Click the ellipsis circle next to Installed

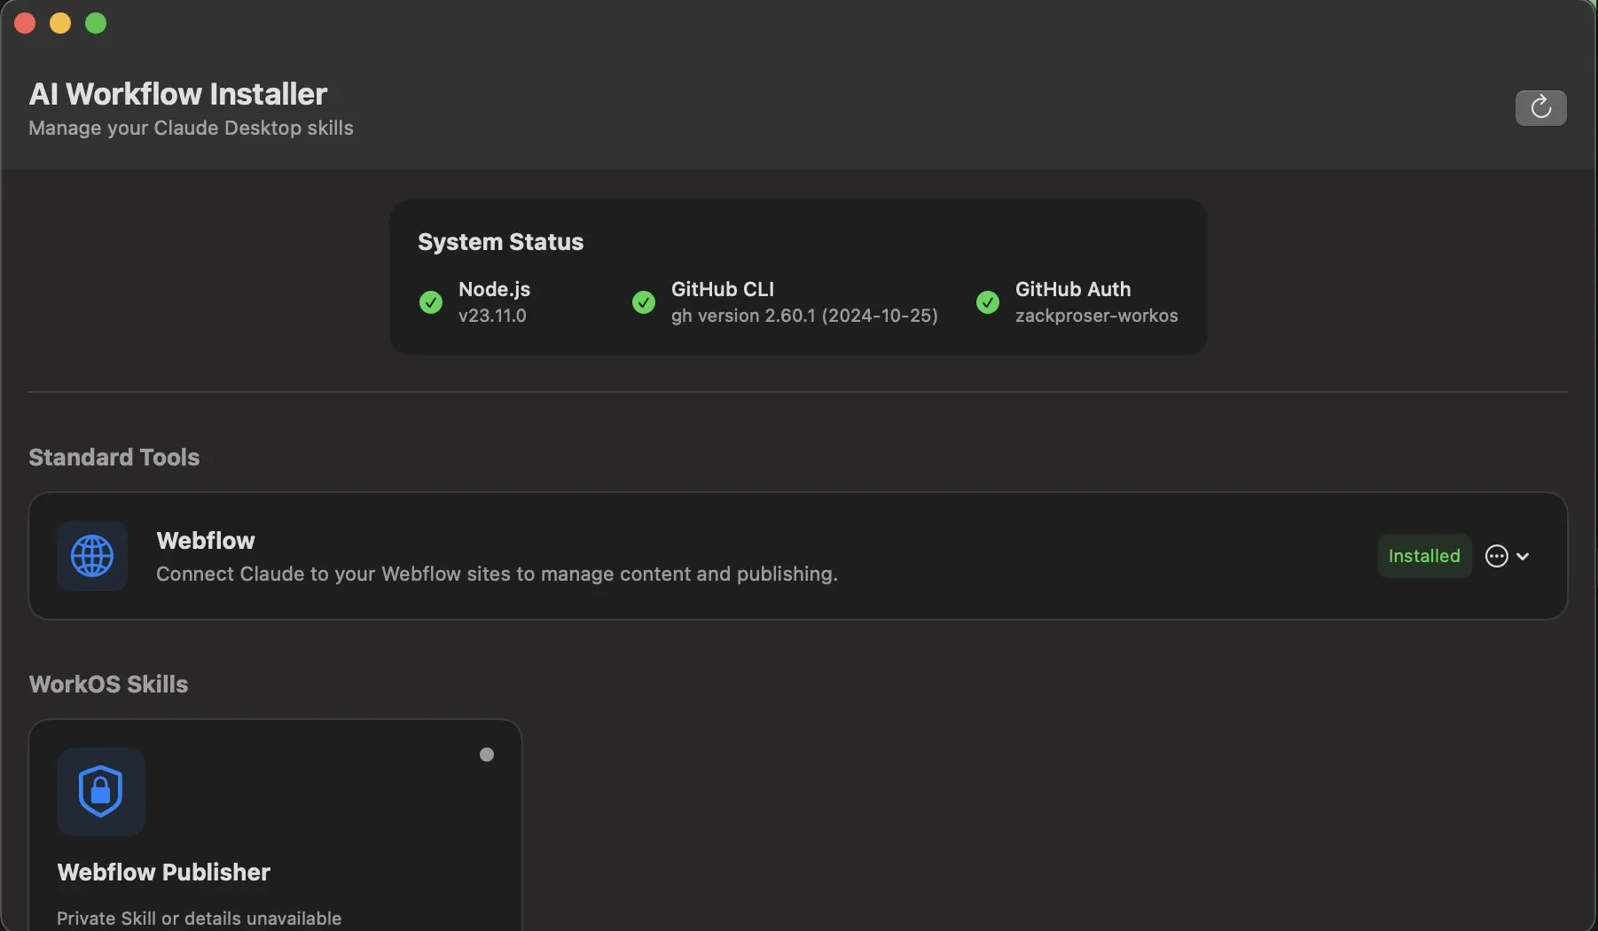pos(1498,556)
